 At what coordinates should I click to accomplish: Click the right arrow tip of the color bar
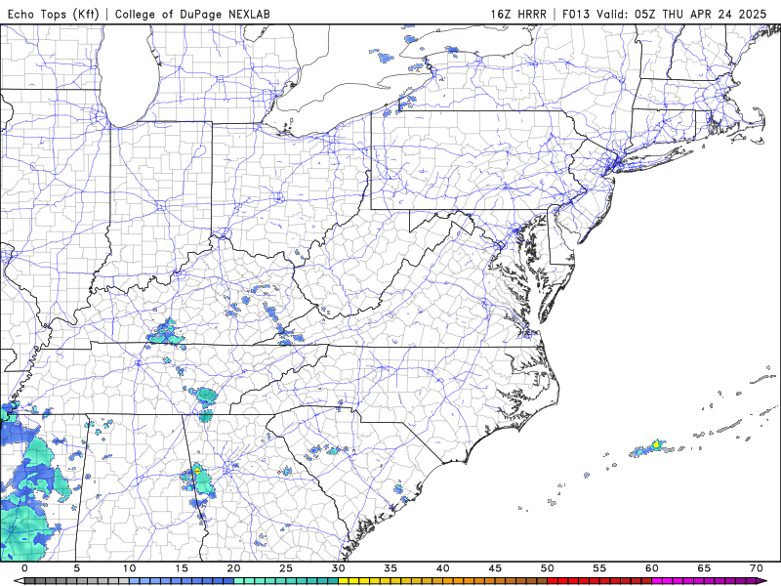click(762, 581)
